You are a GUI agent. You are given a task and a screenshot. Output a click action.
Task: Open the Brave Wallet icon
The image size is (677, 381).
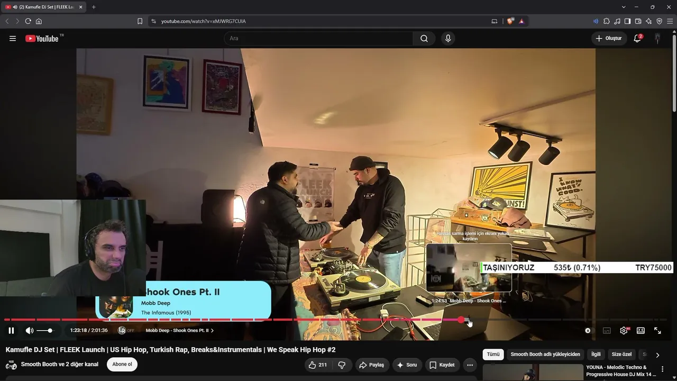click(x=638, y=21)
